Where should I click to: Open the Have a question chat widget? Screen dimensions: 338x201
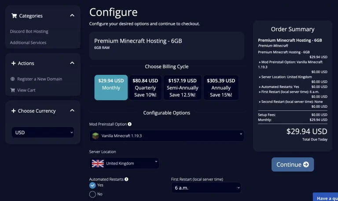click(326, 197)
